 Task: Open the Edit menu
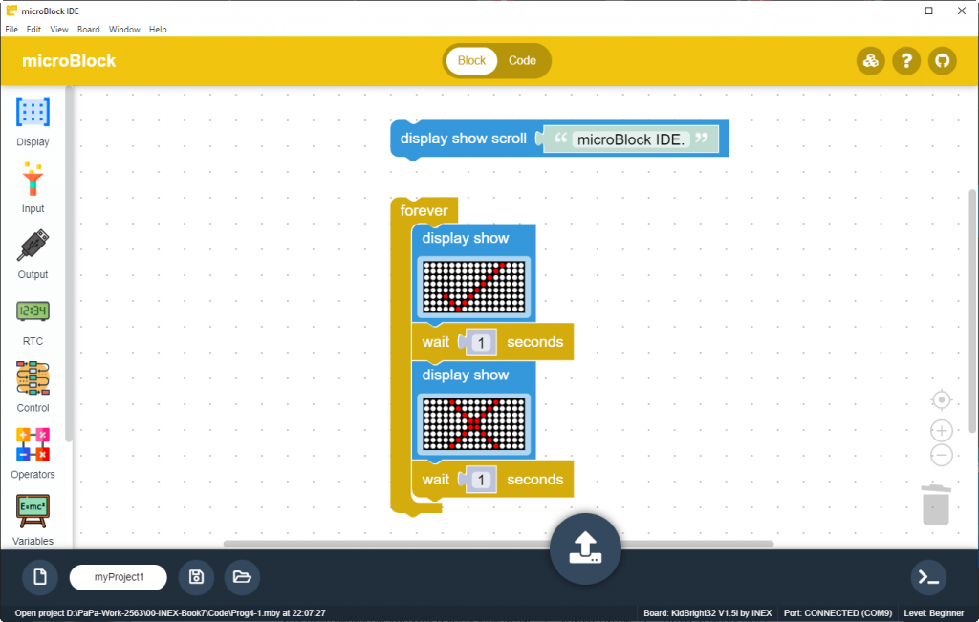(33, 30)
